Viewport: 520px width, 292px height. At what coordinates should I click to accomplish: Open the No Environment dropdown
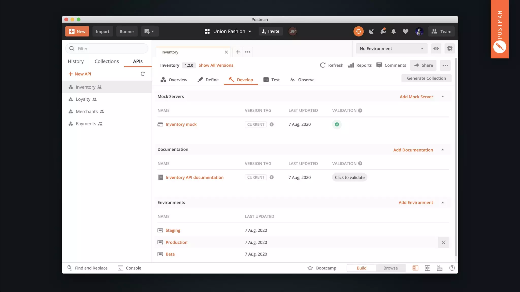tap(391, 48)
